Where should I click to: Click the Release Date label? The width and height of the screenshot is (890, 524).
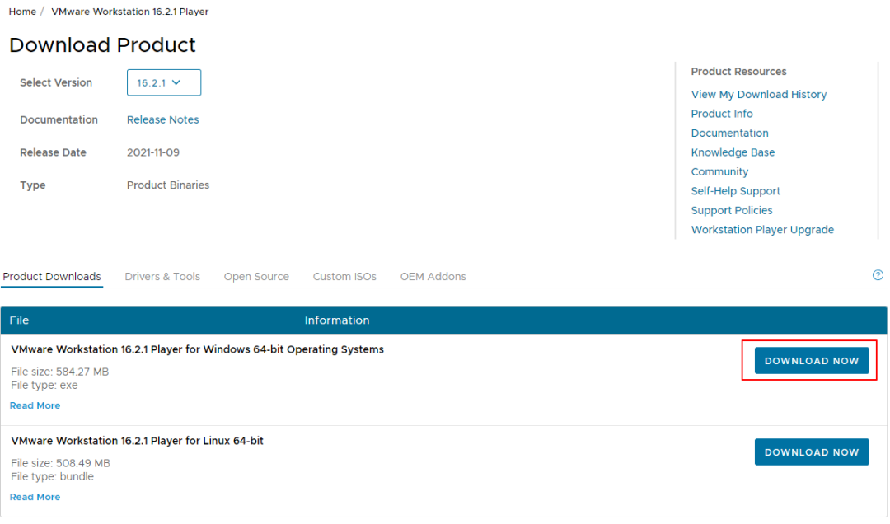click(x=53, y=152)
